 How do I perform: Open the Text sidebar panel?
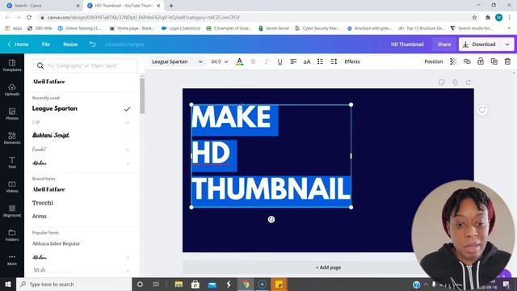coord(12,162)
